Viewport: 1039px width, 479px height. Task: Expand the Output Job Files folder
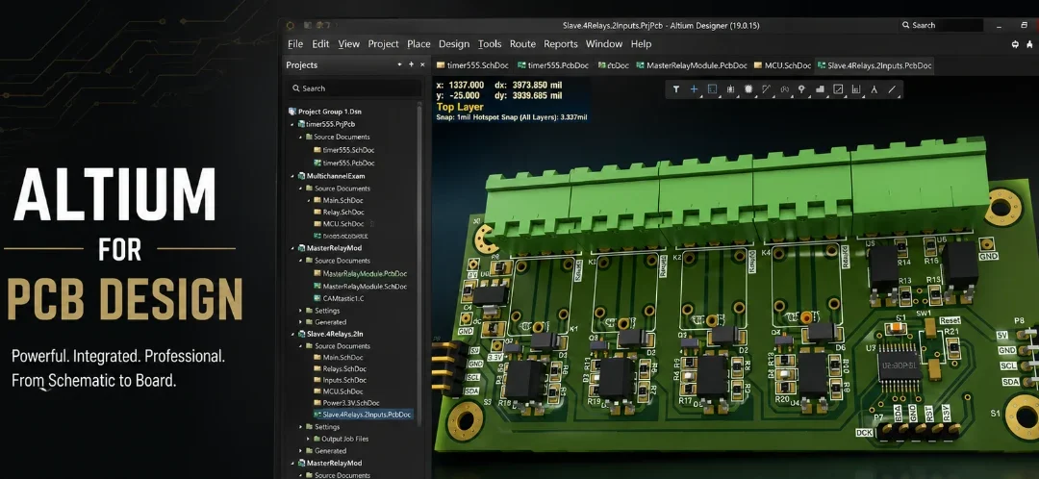click(308, 439)
